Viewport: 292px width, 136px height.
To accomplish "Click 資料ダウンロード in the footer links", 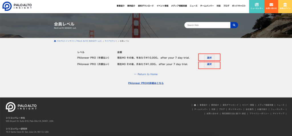I will pos(230,105).
